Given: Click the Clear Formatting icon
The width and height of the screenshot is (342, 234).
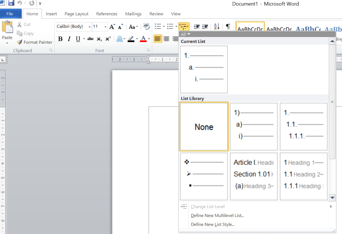Looking at the screenshot, I should coord(146,27).
